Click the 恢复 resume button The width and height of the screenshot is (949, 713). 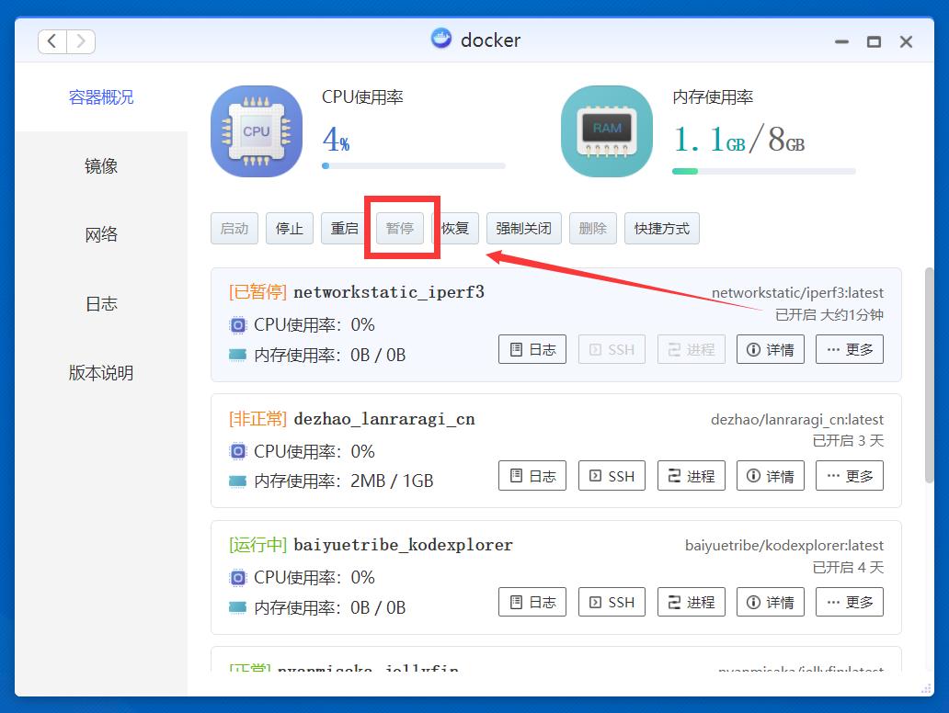(x=456, y=228)
